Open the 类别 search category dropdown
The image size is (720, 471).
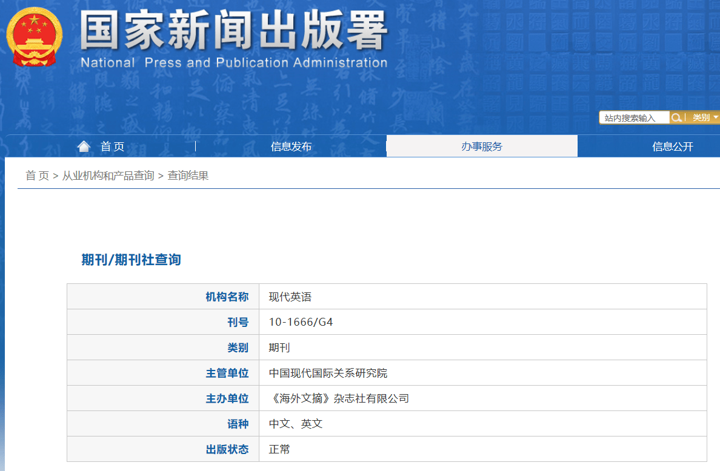(704, 118)
